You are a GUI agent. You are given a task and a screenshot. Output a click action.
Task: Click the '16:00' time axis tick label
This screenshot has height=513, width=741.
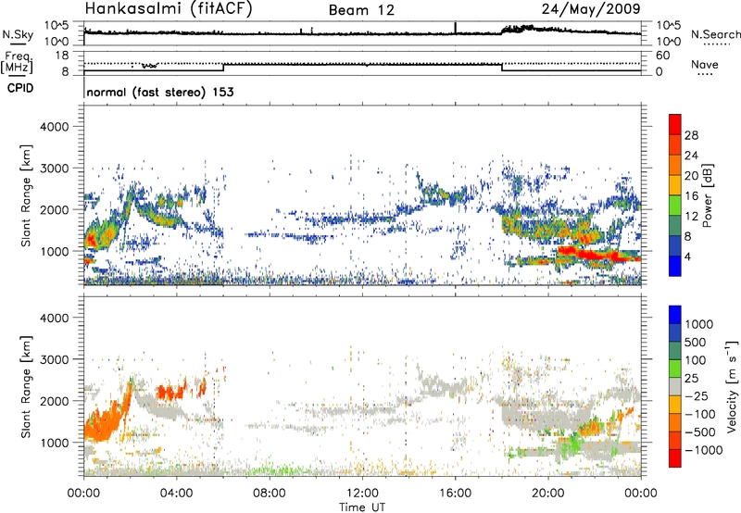tap(455, 493)
